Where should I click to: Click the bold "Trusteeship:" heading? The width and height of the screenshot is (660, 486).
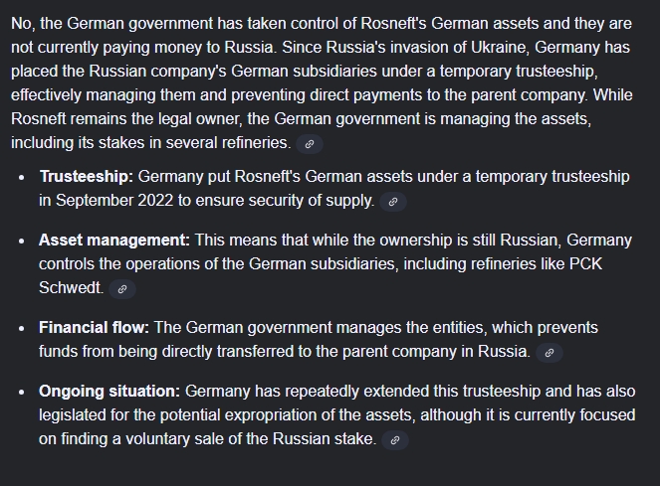[x=86, y=177]
